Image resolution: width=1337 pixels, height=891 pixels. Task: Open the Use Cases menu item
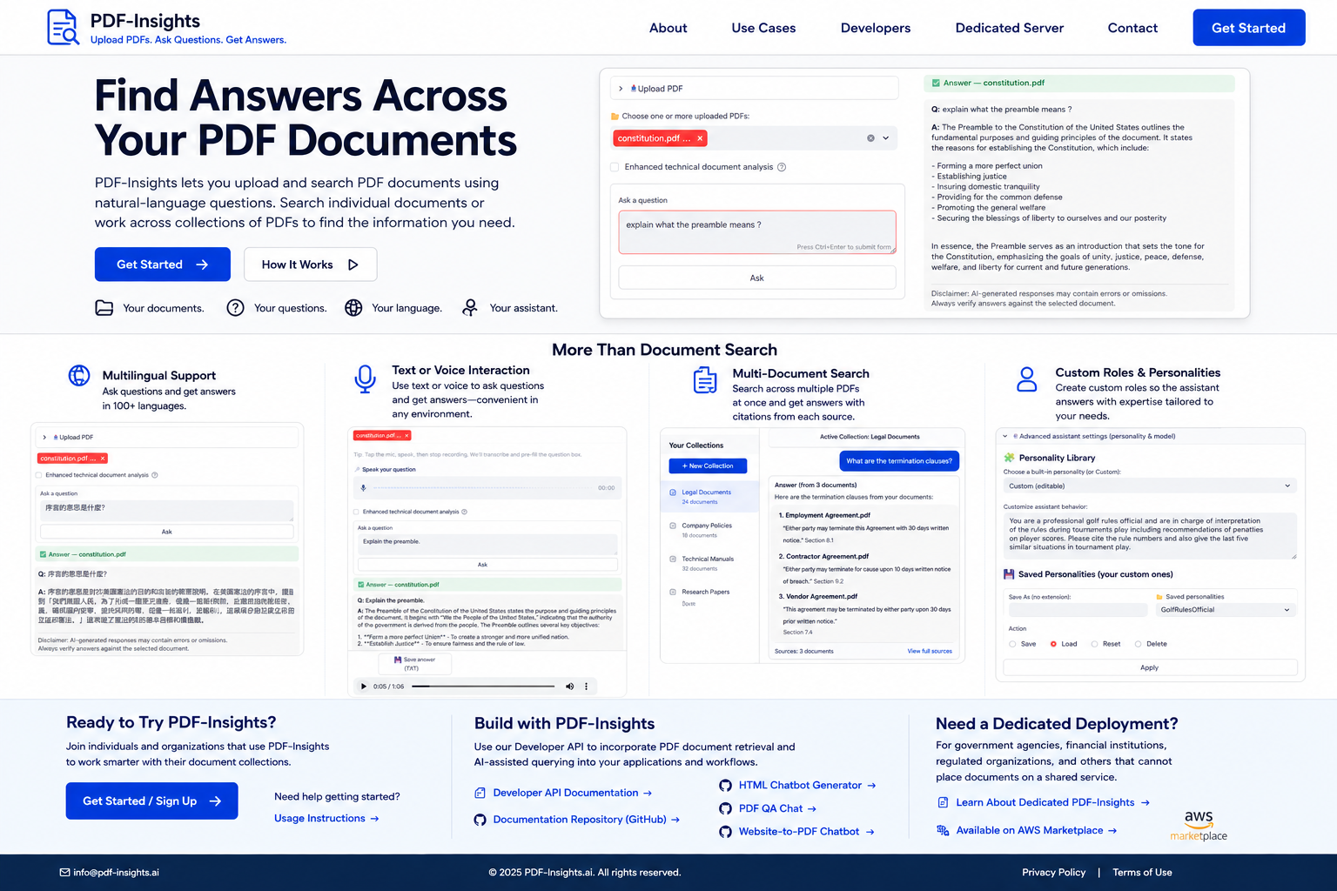[x=763, y=28]
